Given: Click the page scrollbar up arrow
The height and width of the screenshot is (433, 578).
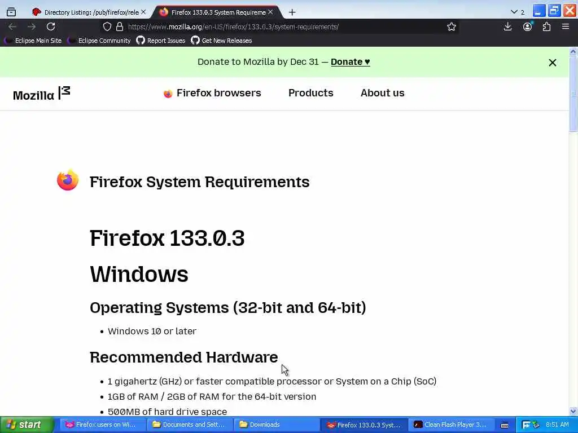Looking at the screenshot, I should point(573,51).
